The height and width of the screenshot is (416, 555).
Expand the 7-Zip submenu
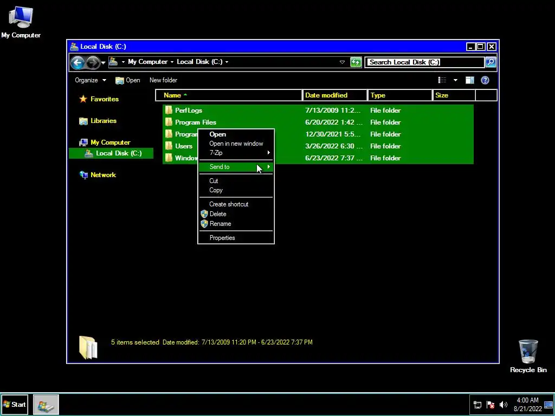(236, 153)
